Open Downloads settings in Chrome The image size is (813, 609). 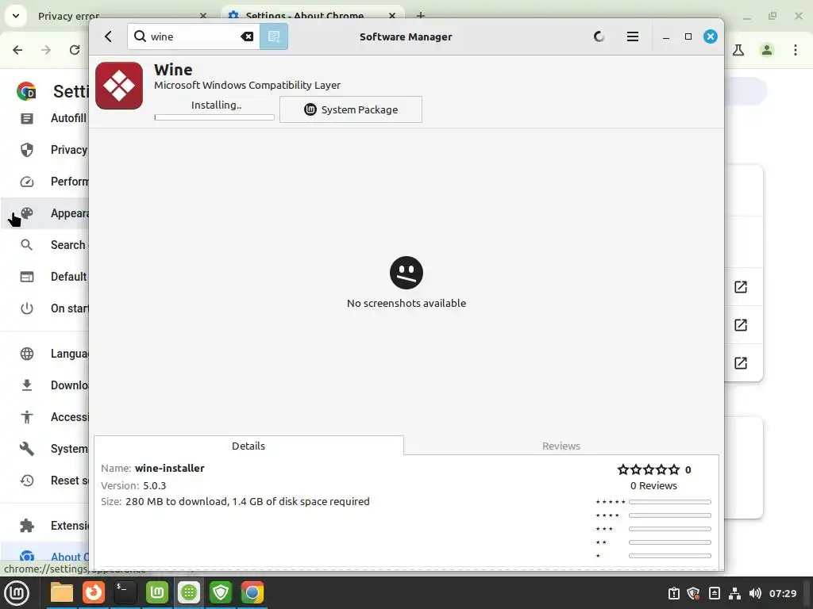pos(45,385)
